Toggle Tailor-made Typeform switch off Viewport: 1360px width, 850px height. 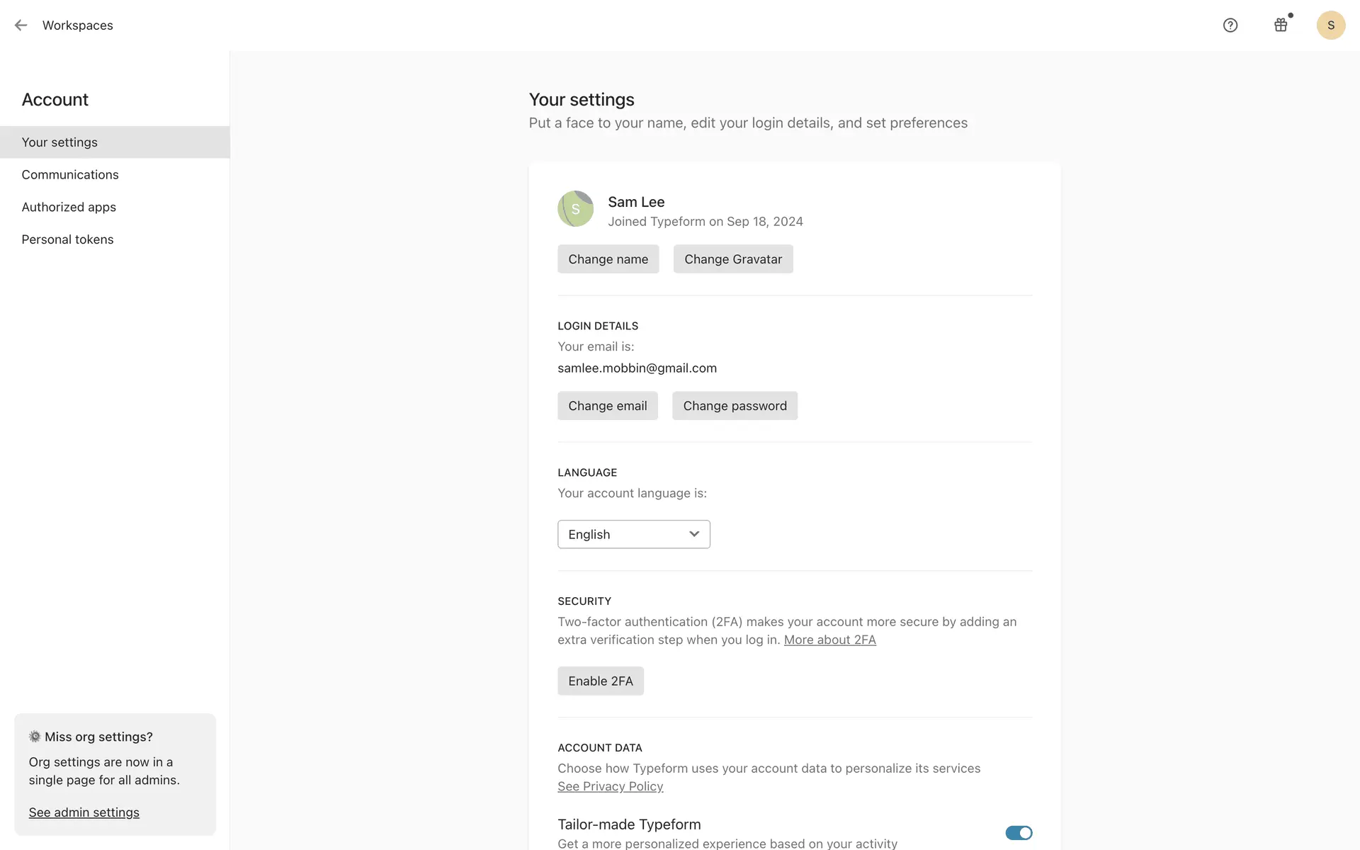(x=1019, y=833)
